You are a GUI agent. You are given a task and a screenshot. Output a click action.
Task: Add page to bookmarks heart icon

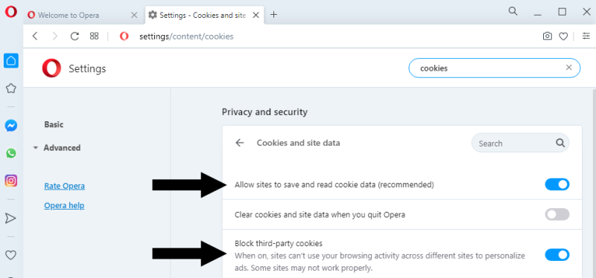point(563,36)
